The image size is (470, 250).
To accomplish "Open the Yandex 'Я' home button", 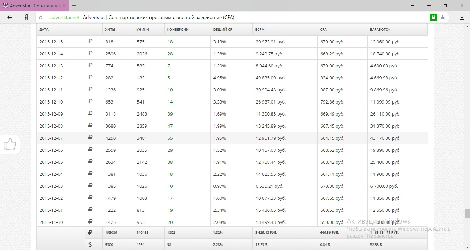I will pos(26,17).
